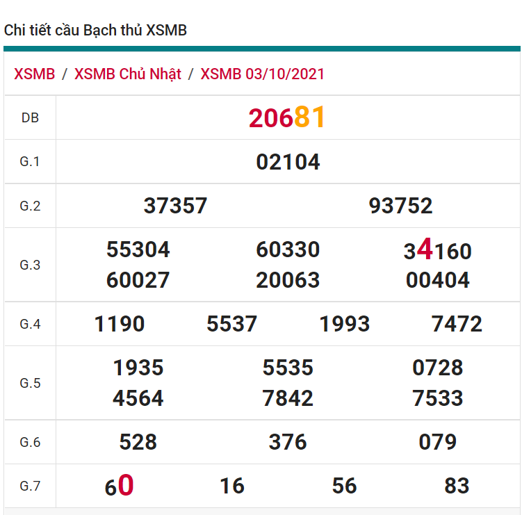This screenshot has height=515, width=522.
Task: Click the special prize number 20681
Action: pyautogui.click(x=287, y=118)
